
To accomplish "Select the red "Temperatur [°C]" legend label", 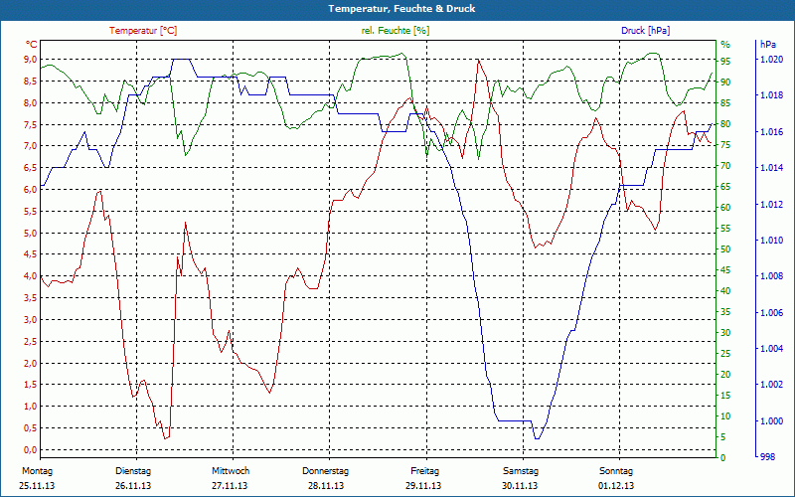I will 143,31.
